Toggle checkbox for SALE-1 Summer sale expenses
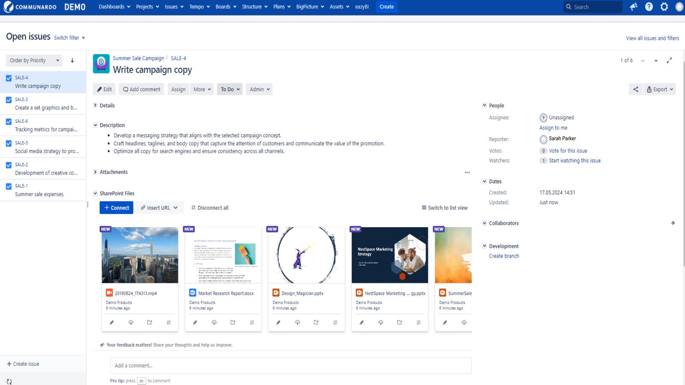This screenshot has height=385, width=685. click(9, 187)
